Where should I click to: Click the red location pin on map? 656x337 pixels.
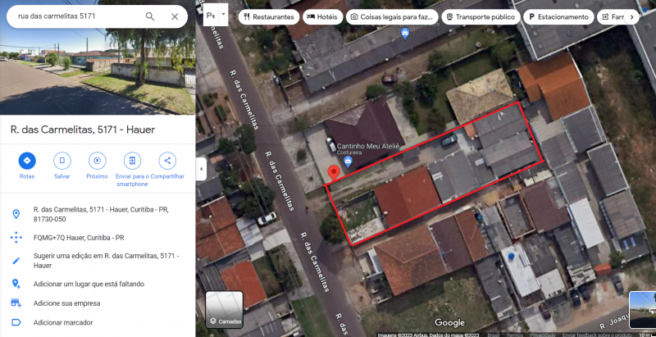point(334,173)
